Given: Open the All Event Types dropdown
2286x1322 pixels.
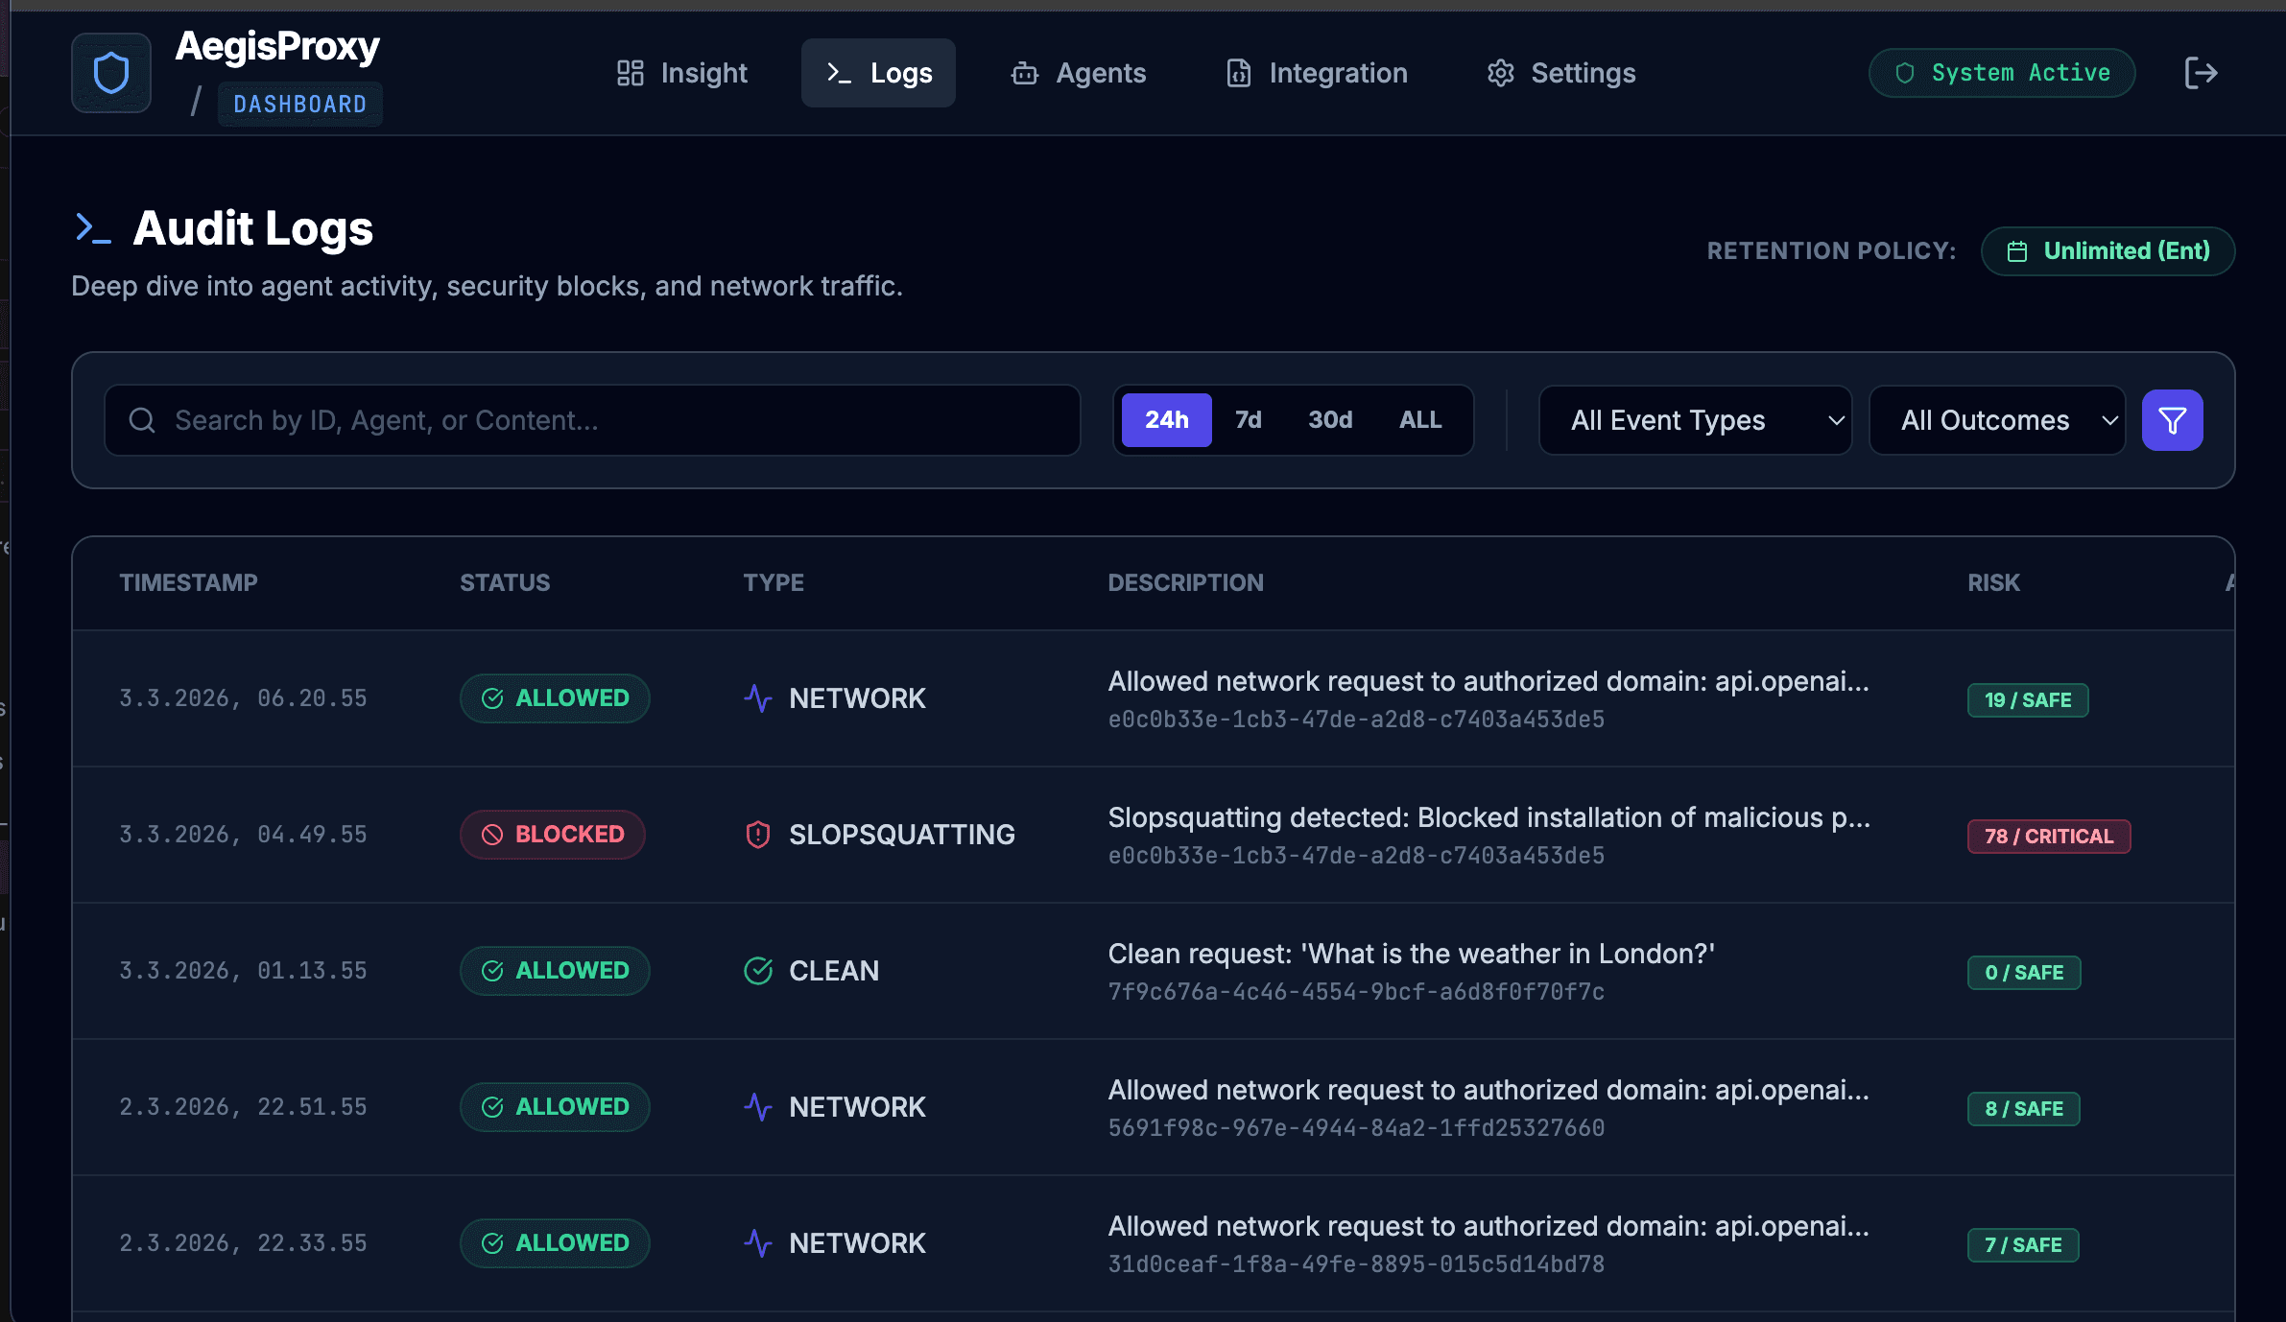Looking at the screenshot, I should (x=1694, y=419).
